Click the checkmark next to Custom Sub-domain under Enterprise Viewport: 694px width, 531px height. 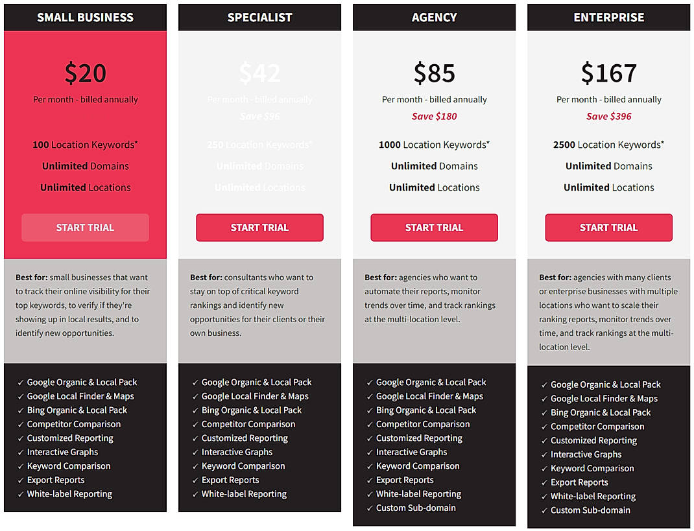[x=544, y=510]
